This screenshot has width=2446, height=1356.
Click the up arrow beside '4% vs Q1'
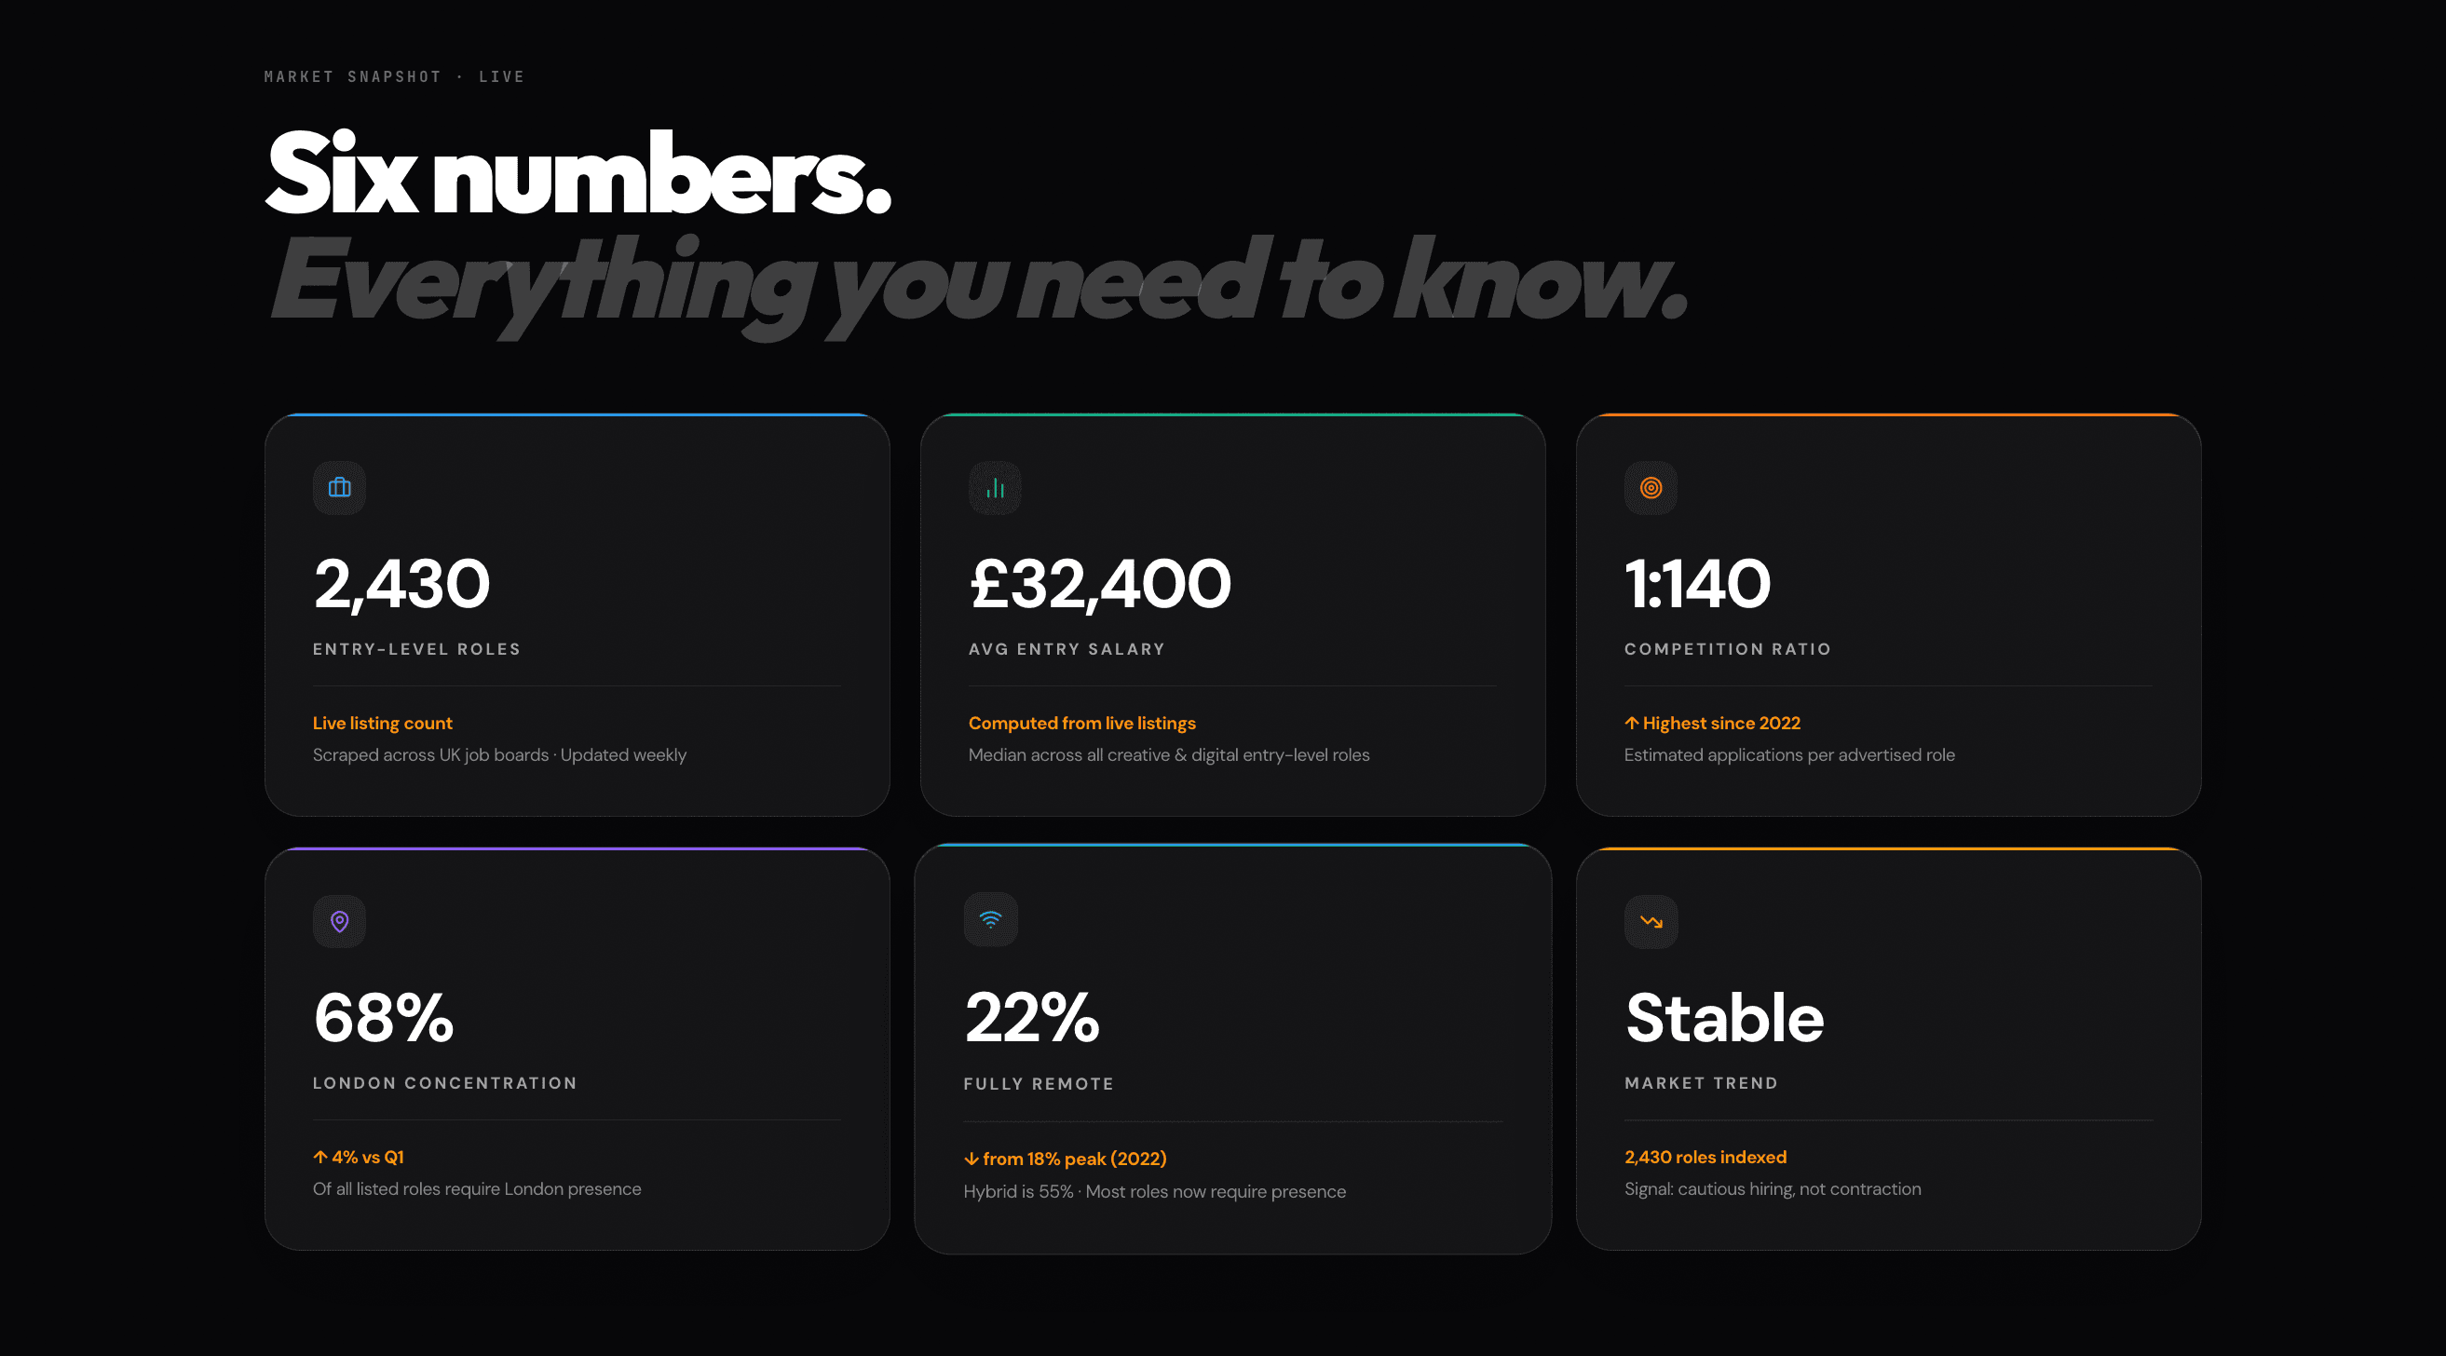(320, 1157)
